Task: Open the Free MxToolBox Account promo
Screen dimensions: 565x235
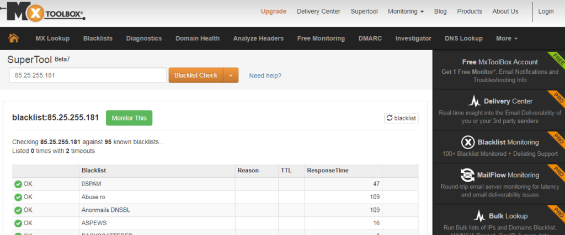Action: click(x=500, y=70)
